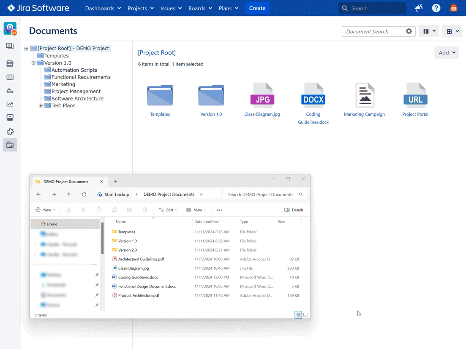Click the Document Search input field
Image resolution: width=466 pixels, height=349 pixels.
point(373,31)
